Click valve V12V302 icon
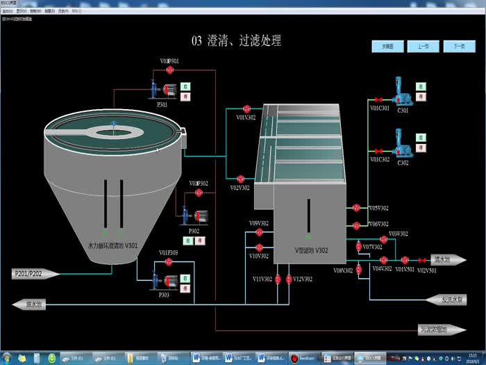This screenshot has height=365, width=486. point(289,279)
